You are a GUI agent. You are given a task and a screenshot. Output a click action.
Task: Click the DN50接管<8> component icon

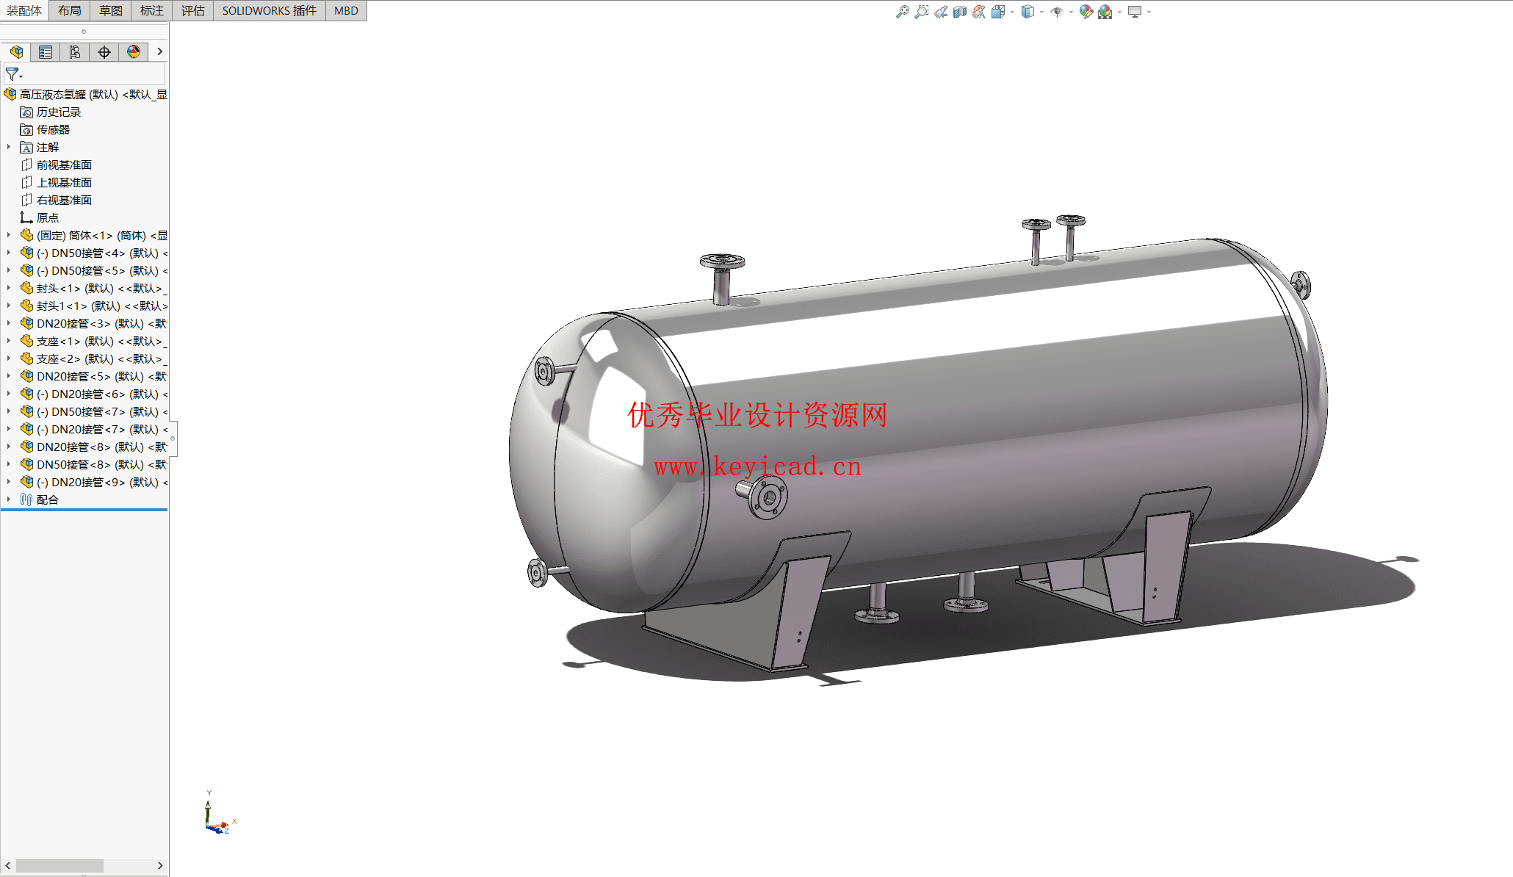point(26,464)
